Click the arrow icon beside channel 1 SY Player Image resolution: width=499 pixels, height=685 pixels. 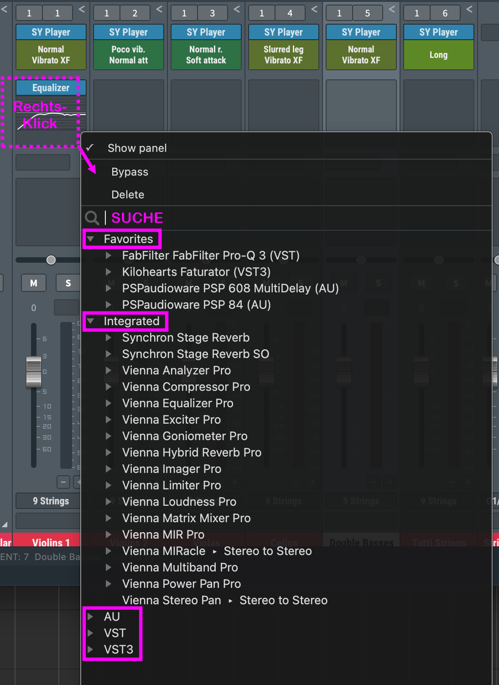[82, 9]
